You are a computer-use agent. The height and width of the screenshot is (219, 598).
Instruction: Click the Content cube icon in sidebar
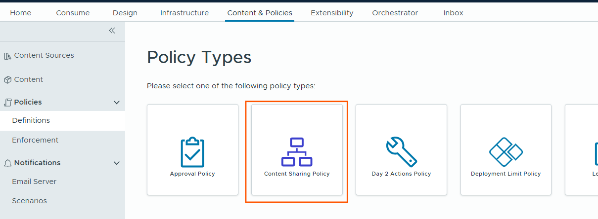click(7, 80)
